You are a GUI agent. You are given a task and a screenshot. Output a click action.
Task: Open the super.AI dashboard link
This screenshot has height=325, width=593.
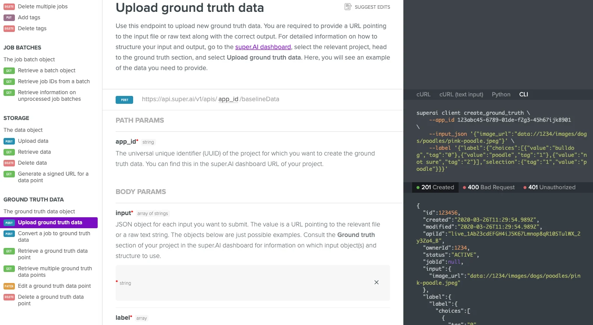coord(263,47)
